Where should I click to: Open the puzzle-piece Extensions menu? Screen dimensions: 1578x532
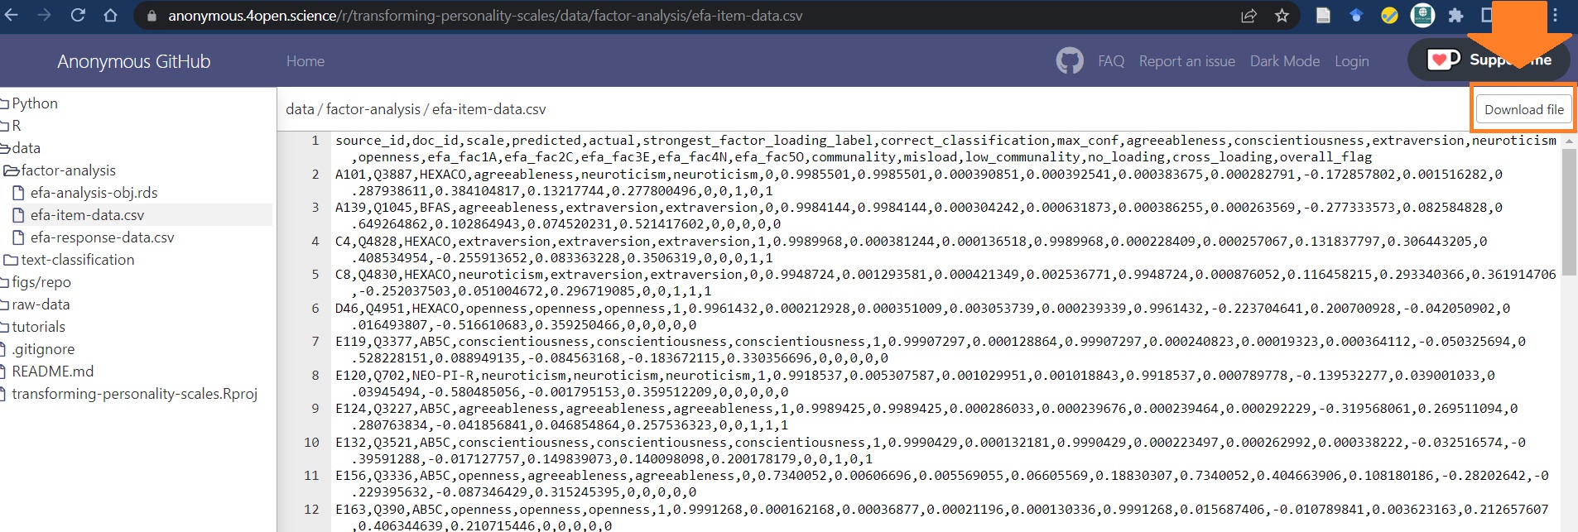[x=1455, y=16]
